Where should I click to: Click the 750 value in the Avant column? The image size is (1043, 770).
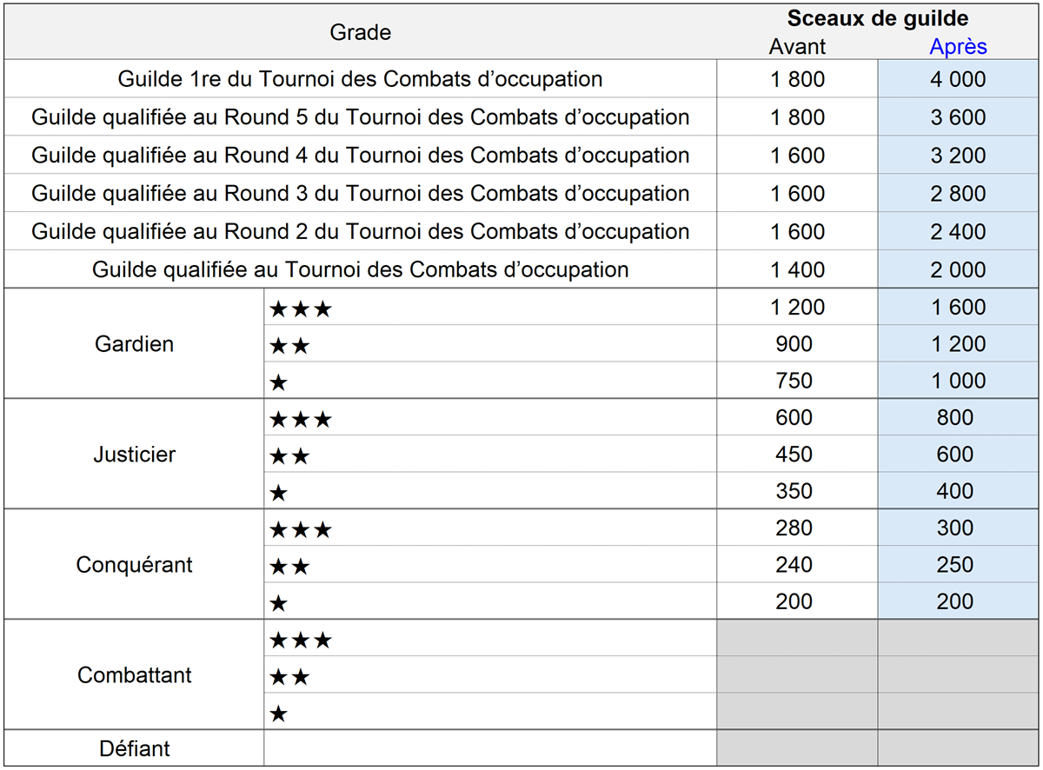tap(794, 381)
